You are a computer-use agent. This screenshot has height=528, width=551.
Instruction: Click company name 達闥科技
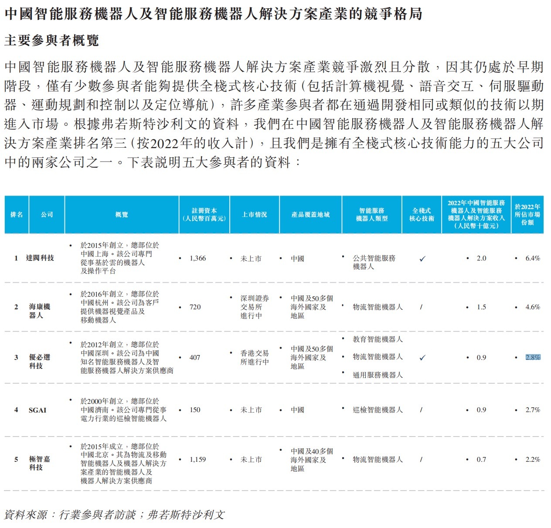[x=40, y=258]
